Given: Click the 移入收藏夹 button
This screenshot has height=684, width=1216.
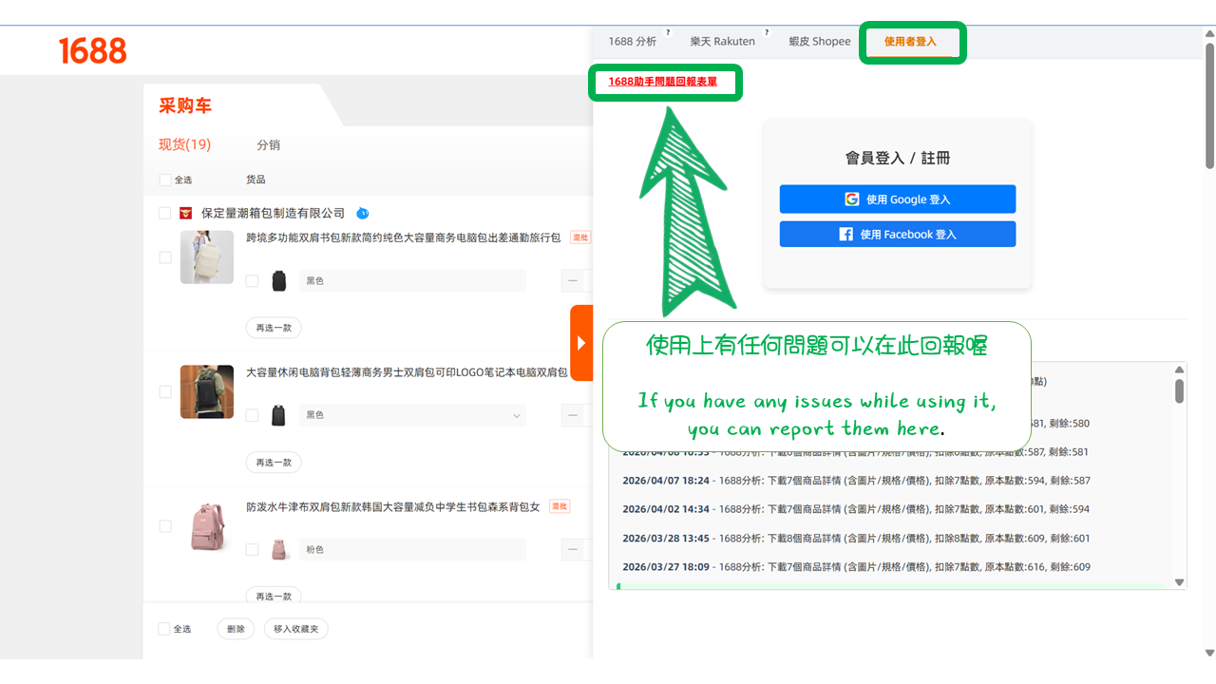Looking at the screenshot, I should 296,629.
